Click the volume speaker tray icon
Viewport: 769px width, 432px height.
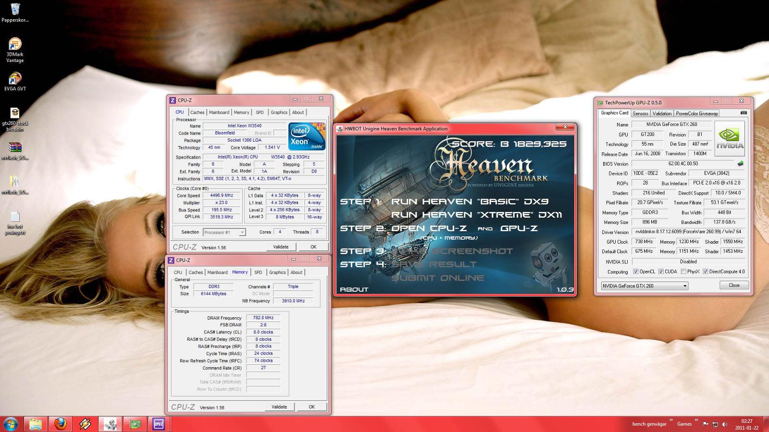click(x=724, y=424)
